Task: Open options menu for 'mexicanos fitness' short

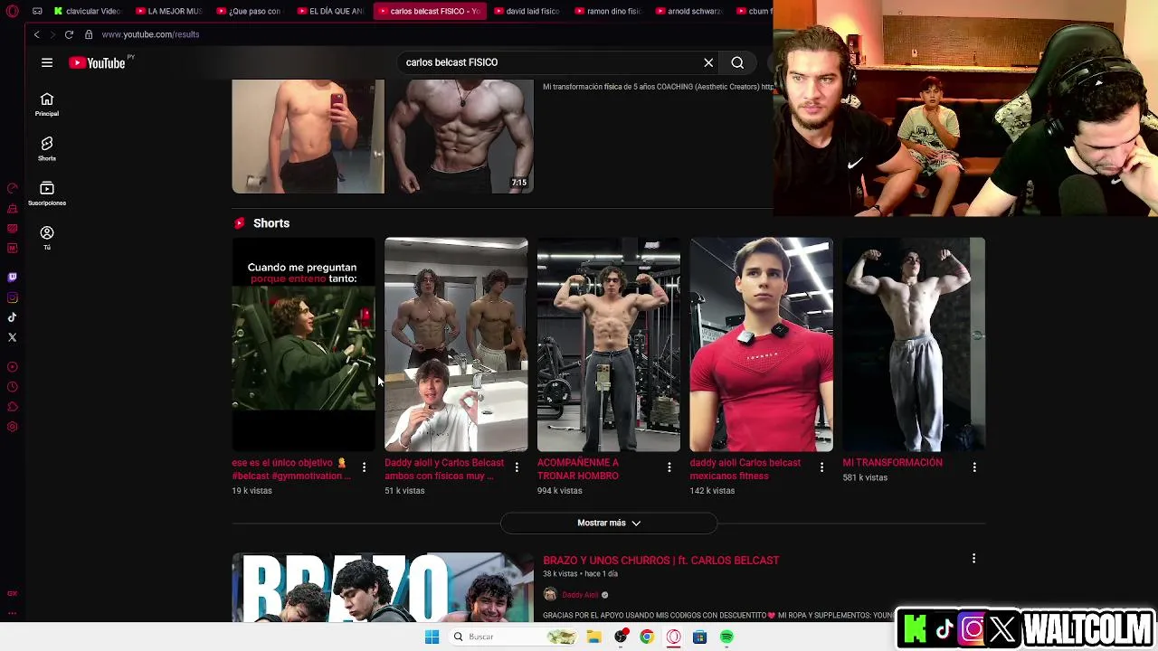Action: pyautogui.click(x=821, y=467)
